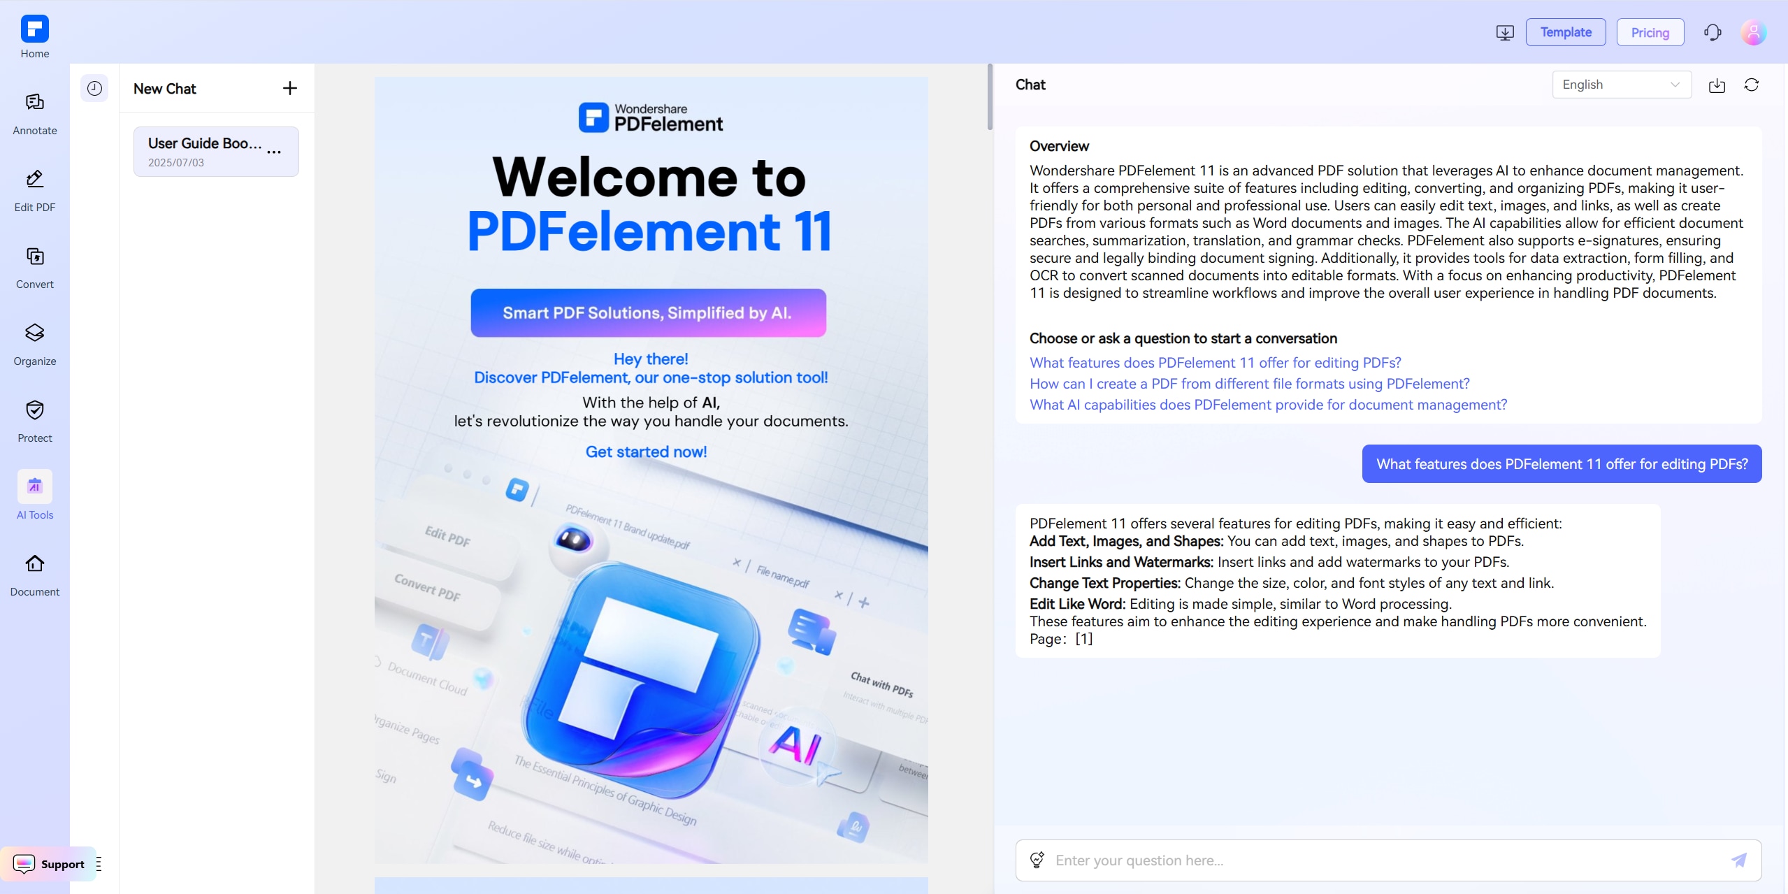Open the Document section

[34, 575]
